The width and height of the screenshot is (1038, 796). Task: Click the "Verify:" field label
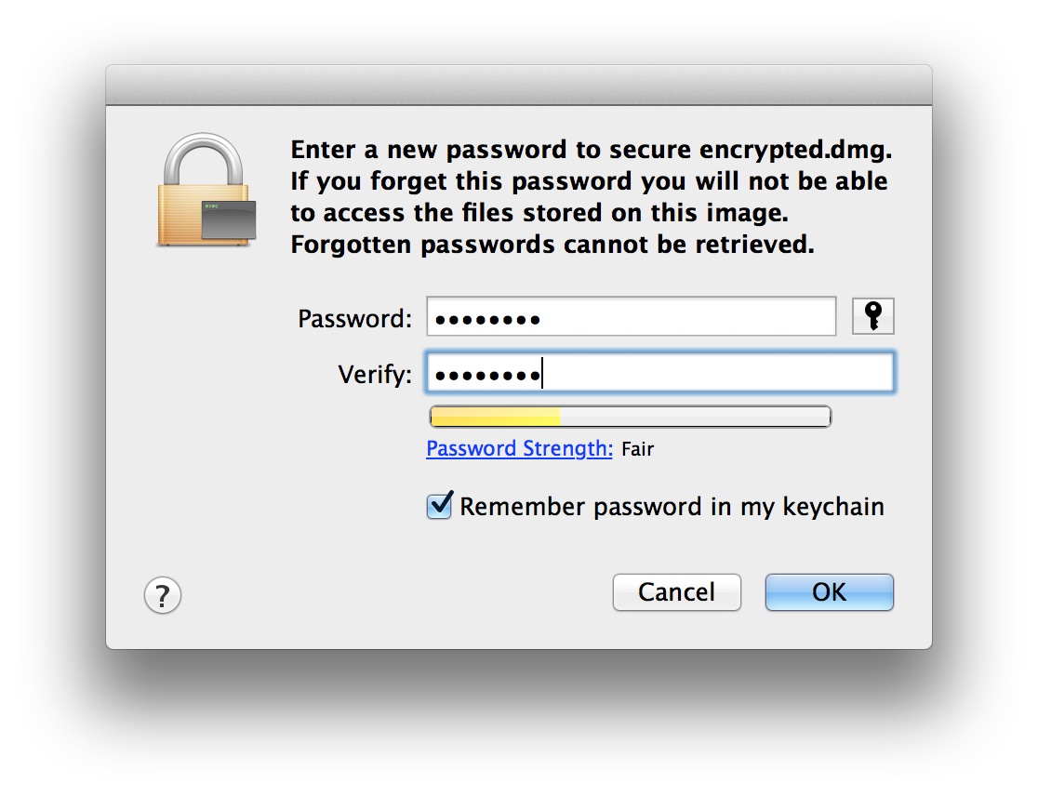(x=375, y=375)
